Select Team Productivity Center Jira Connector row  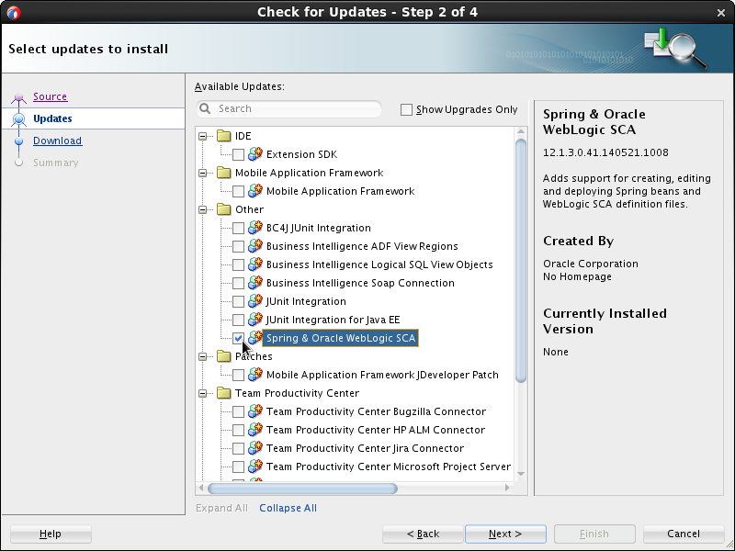365,448
